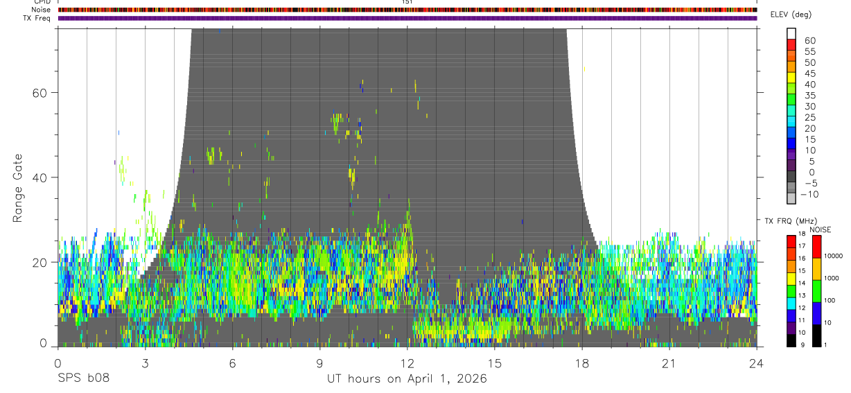Click the multicolored Noise strip above the plot

[x=407, y=10]
